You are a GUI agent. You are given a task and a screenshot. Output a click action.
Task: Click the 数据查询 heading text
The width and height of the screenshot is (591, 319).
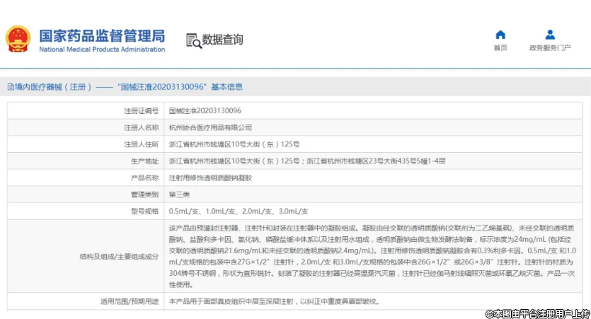223,40
